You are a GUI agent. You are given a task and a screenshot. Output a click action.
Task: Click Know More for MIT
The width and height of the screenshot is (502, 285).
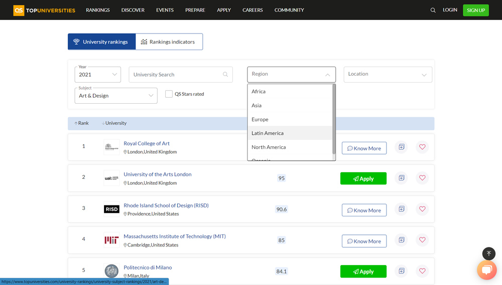coord(364,241)
